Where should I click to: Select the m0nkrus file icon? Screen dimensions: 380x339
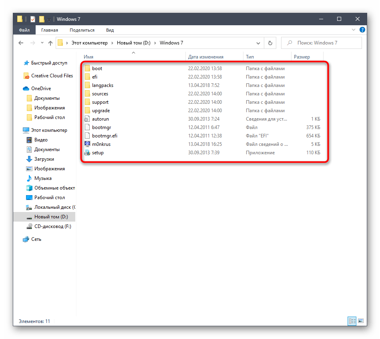87,144
